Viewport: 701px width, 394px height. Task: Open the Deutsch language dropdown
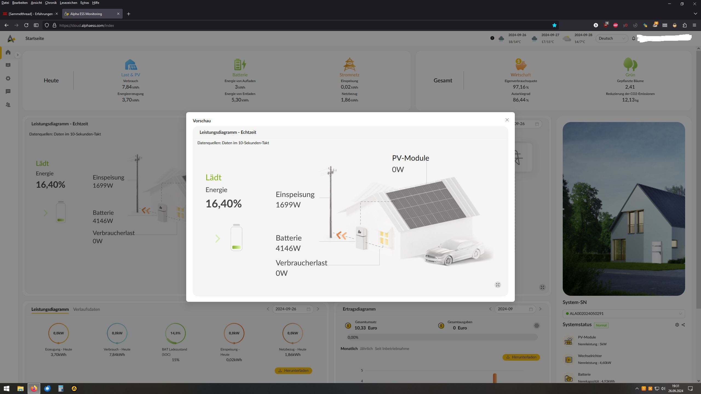(x=612, y=38)
